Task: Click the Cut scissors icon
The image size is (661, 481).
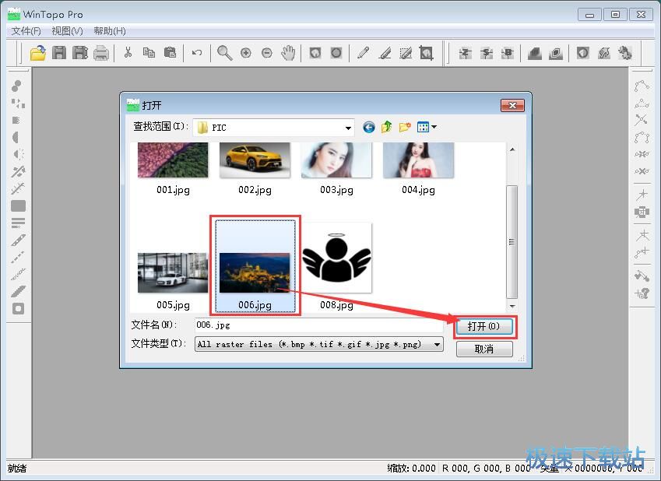Action: click(128, 53)
